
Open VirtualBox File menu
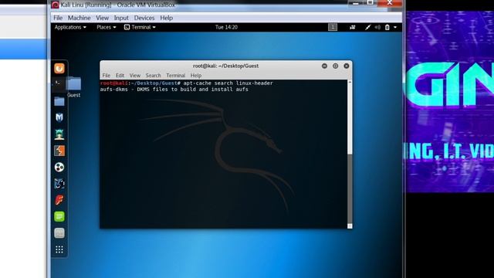pos(58,18)
